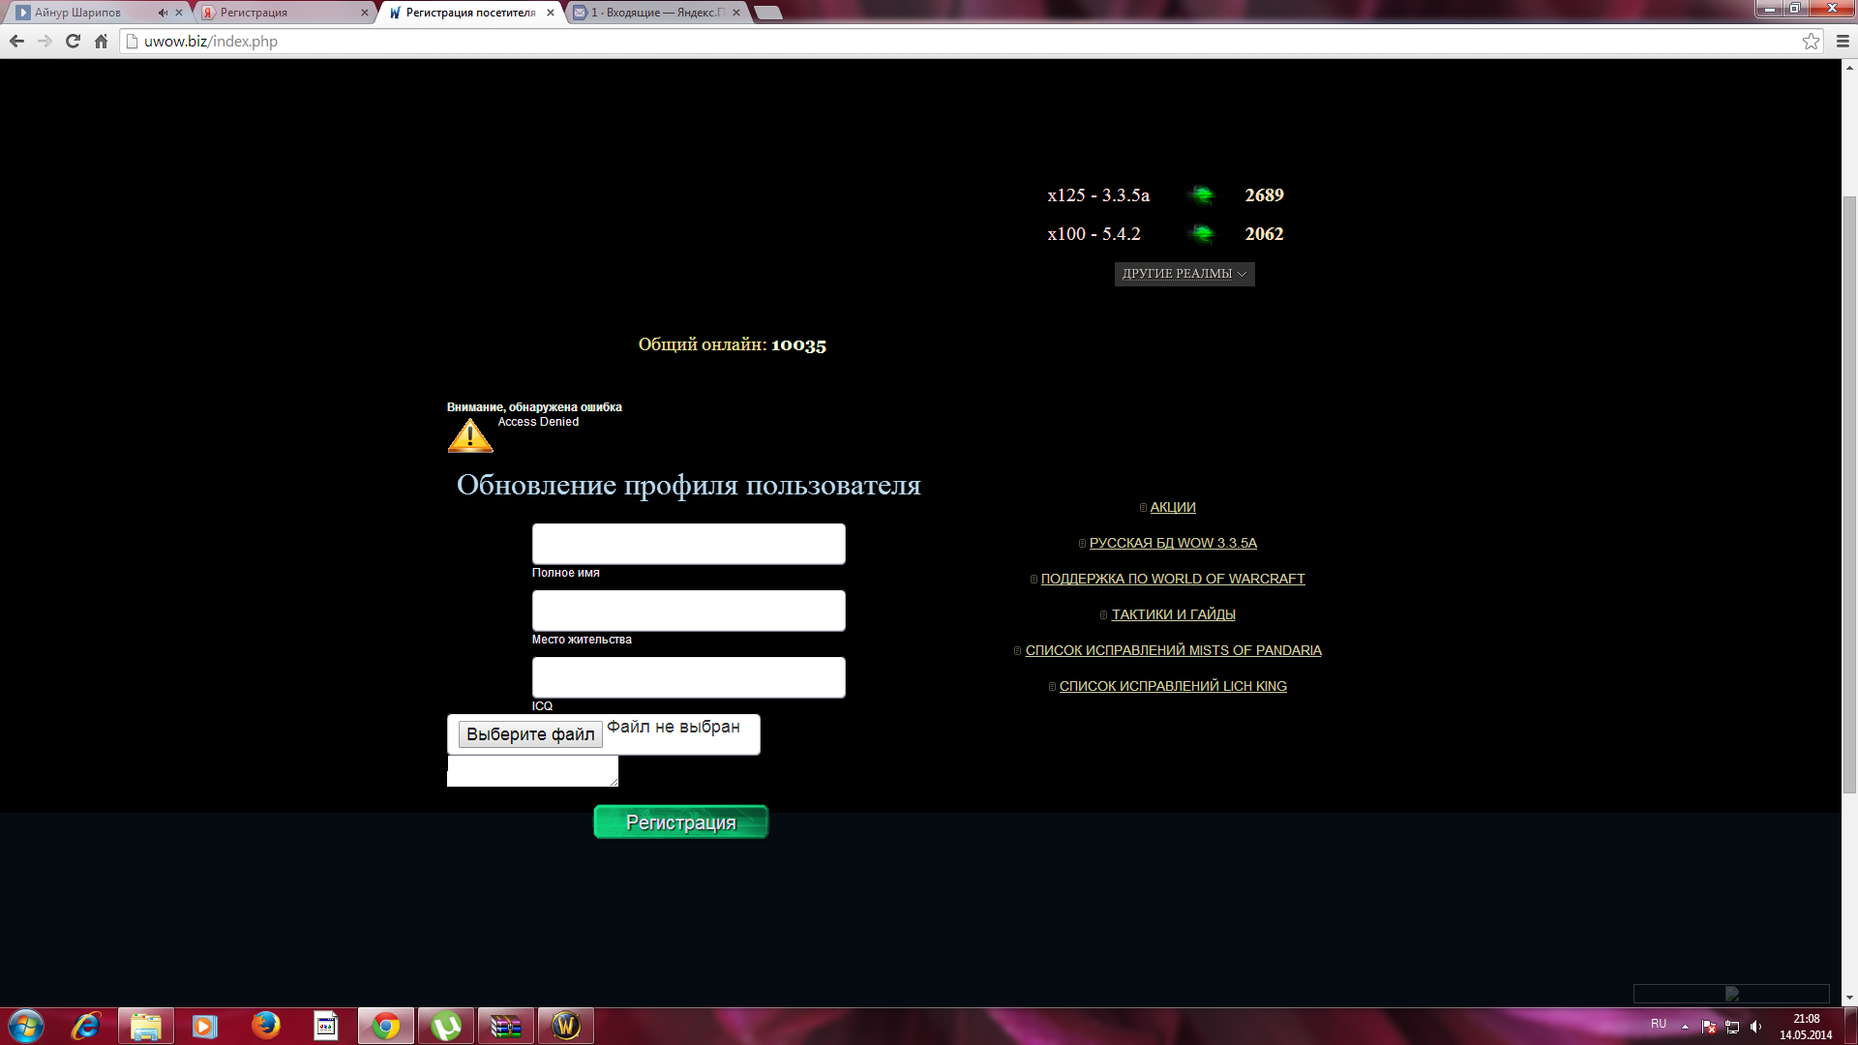
Task: Open uTorrent from taskbar
Action: pos(446,1026)
